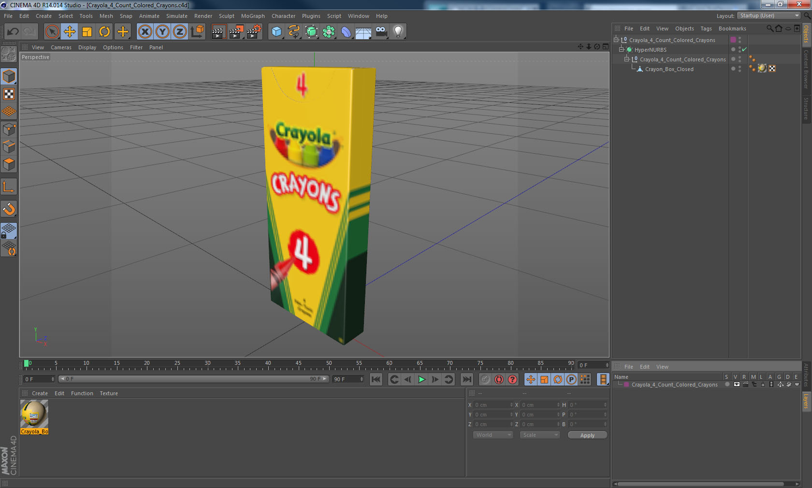Click the X position input field
The height and width of the screenshot is (488, 812).
click(493, 405)
